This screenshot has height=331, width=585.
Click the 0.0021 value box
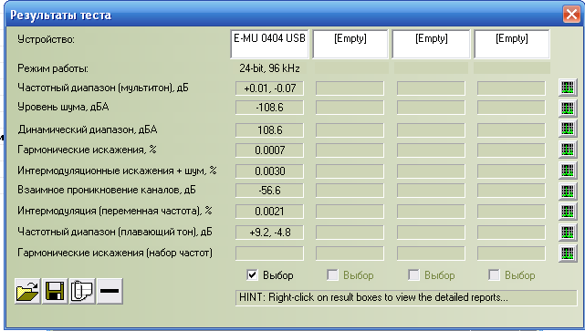(x=269, y=212)
